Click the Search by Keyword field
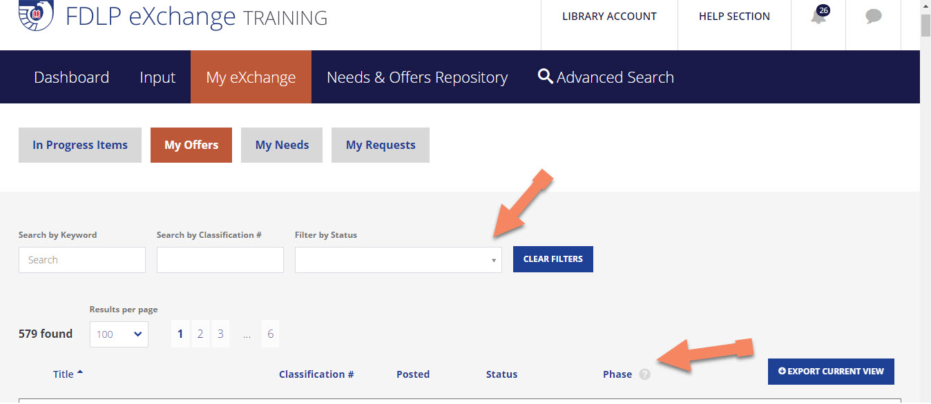931x404 pixels. click(x=82, y=260)
